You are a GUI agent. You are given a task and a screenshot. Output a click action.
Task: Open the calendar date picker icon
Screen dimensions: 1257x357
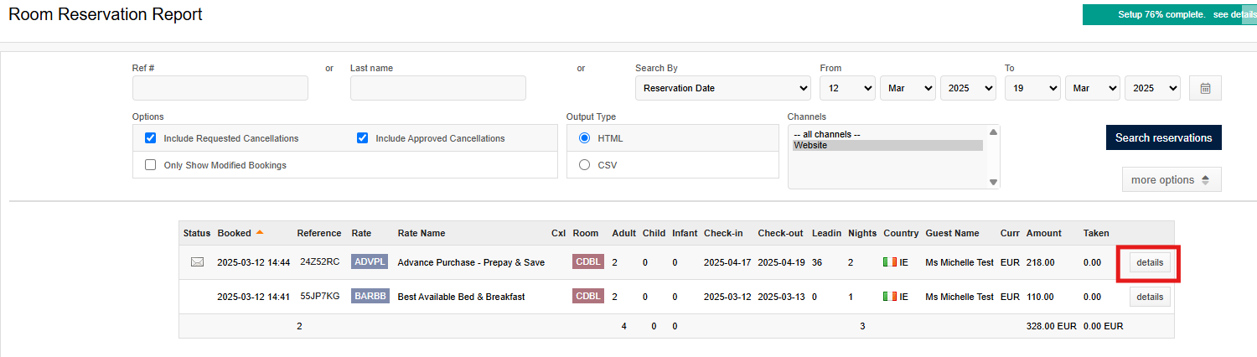(1205, 88)
